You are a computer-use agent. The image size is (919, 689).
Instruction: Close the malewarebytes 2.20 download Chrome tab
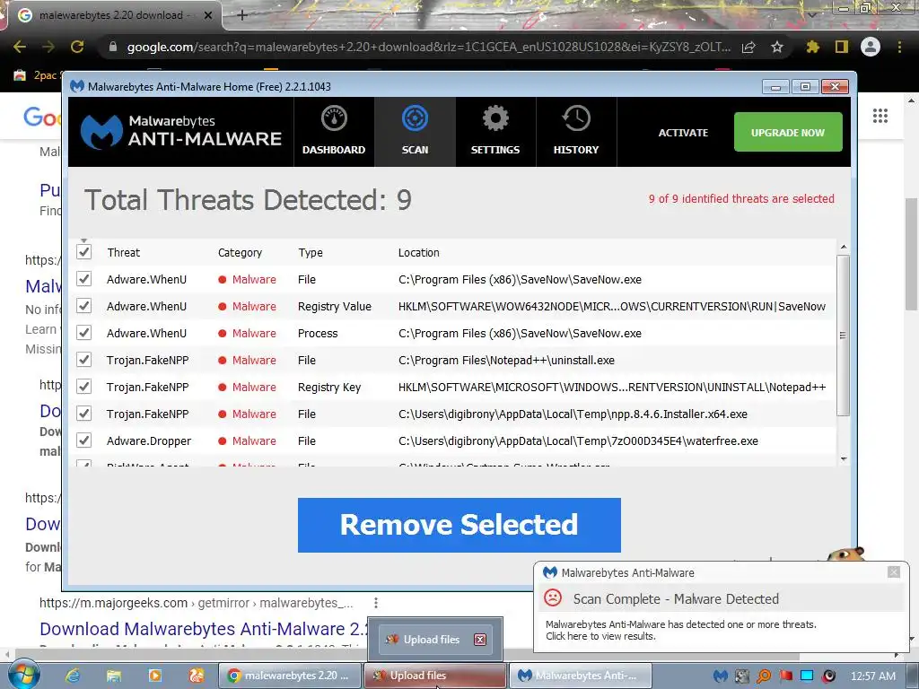[208, 15]
